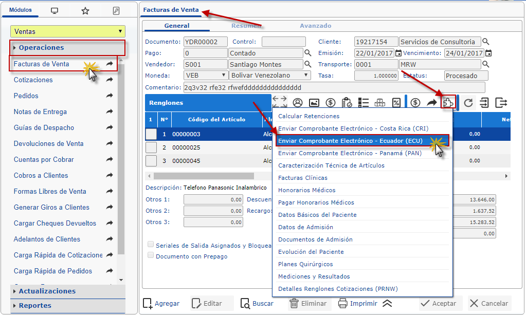Image resolution: width=526 pixels, height=315 pixels.
Task: Click the puzzle piece complements icon
Action: click(449, 102)
